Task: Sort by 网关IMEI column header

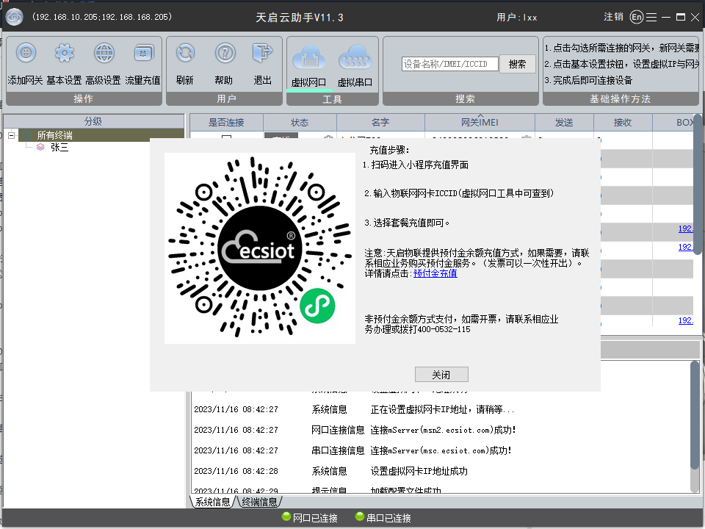Action: (x=480, y=123)
